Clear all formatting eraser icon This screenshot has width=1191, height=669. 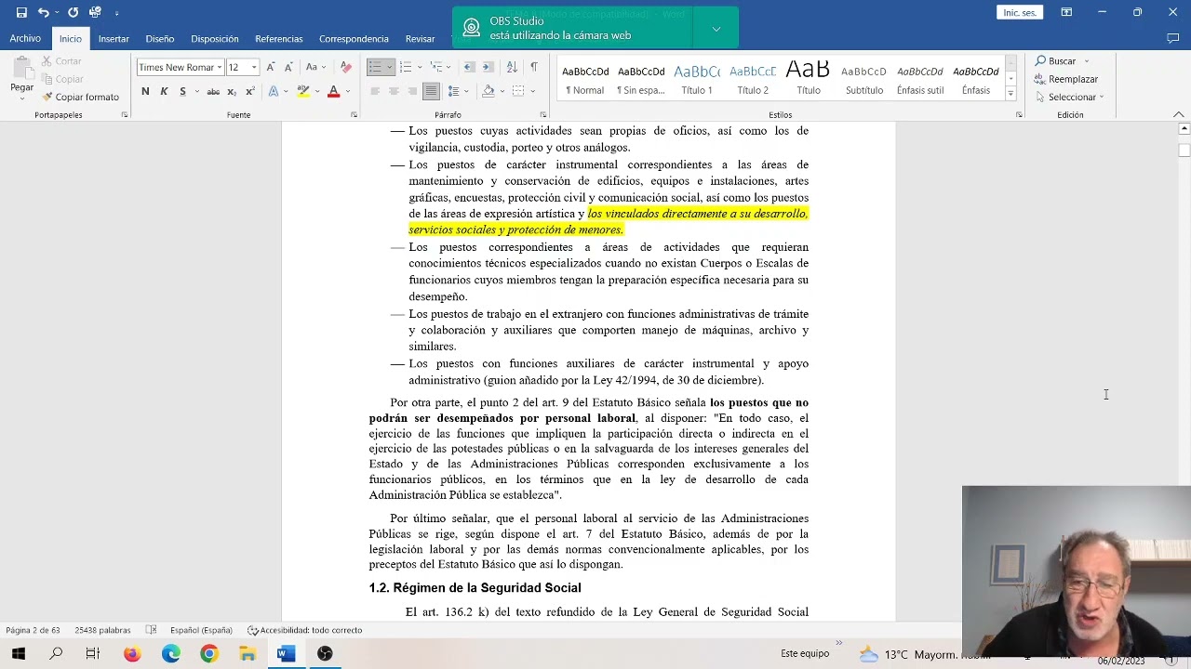coord(345,67)
